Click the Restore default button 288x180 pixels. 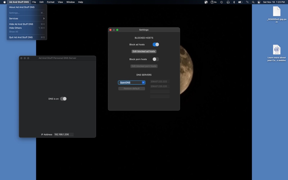[132, 88]
